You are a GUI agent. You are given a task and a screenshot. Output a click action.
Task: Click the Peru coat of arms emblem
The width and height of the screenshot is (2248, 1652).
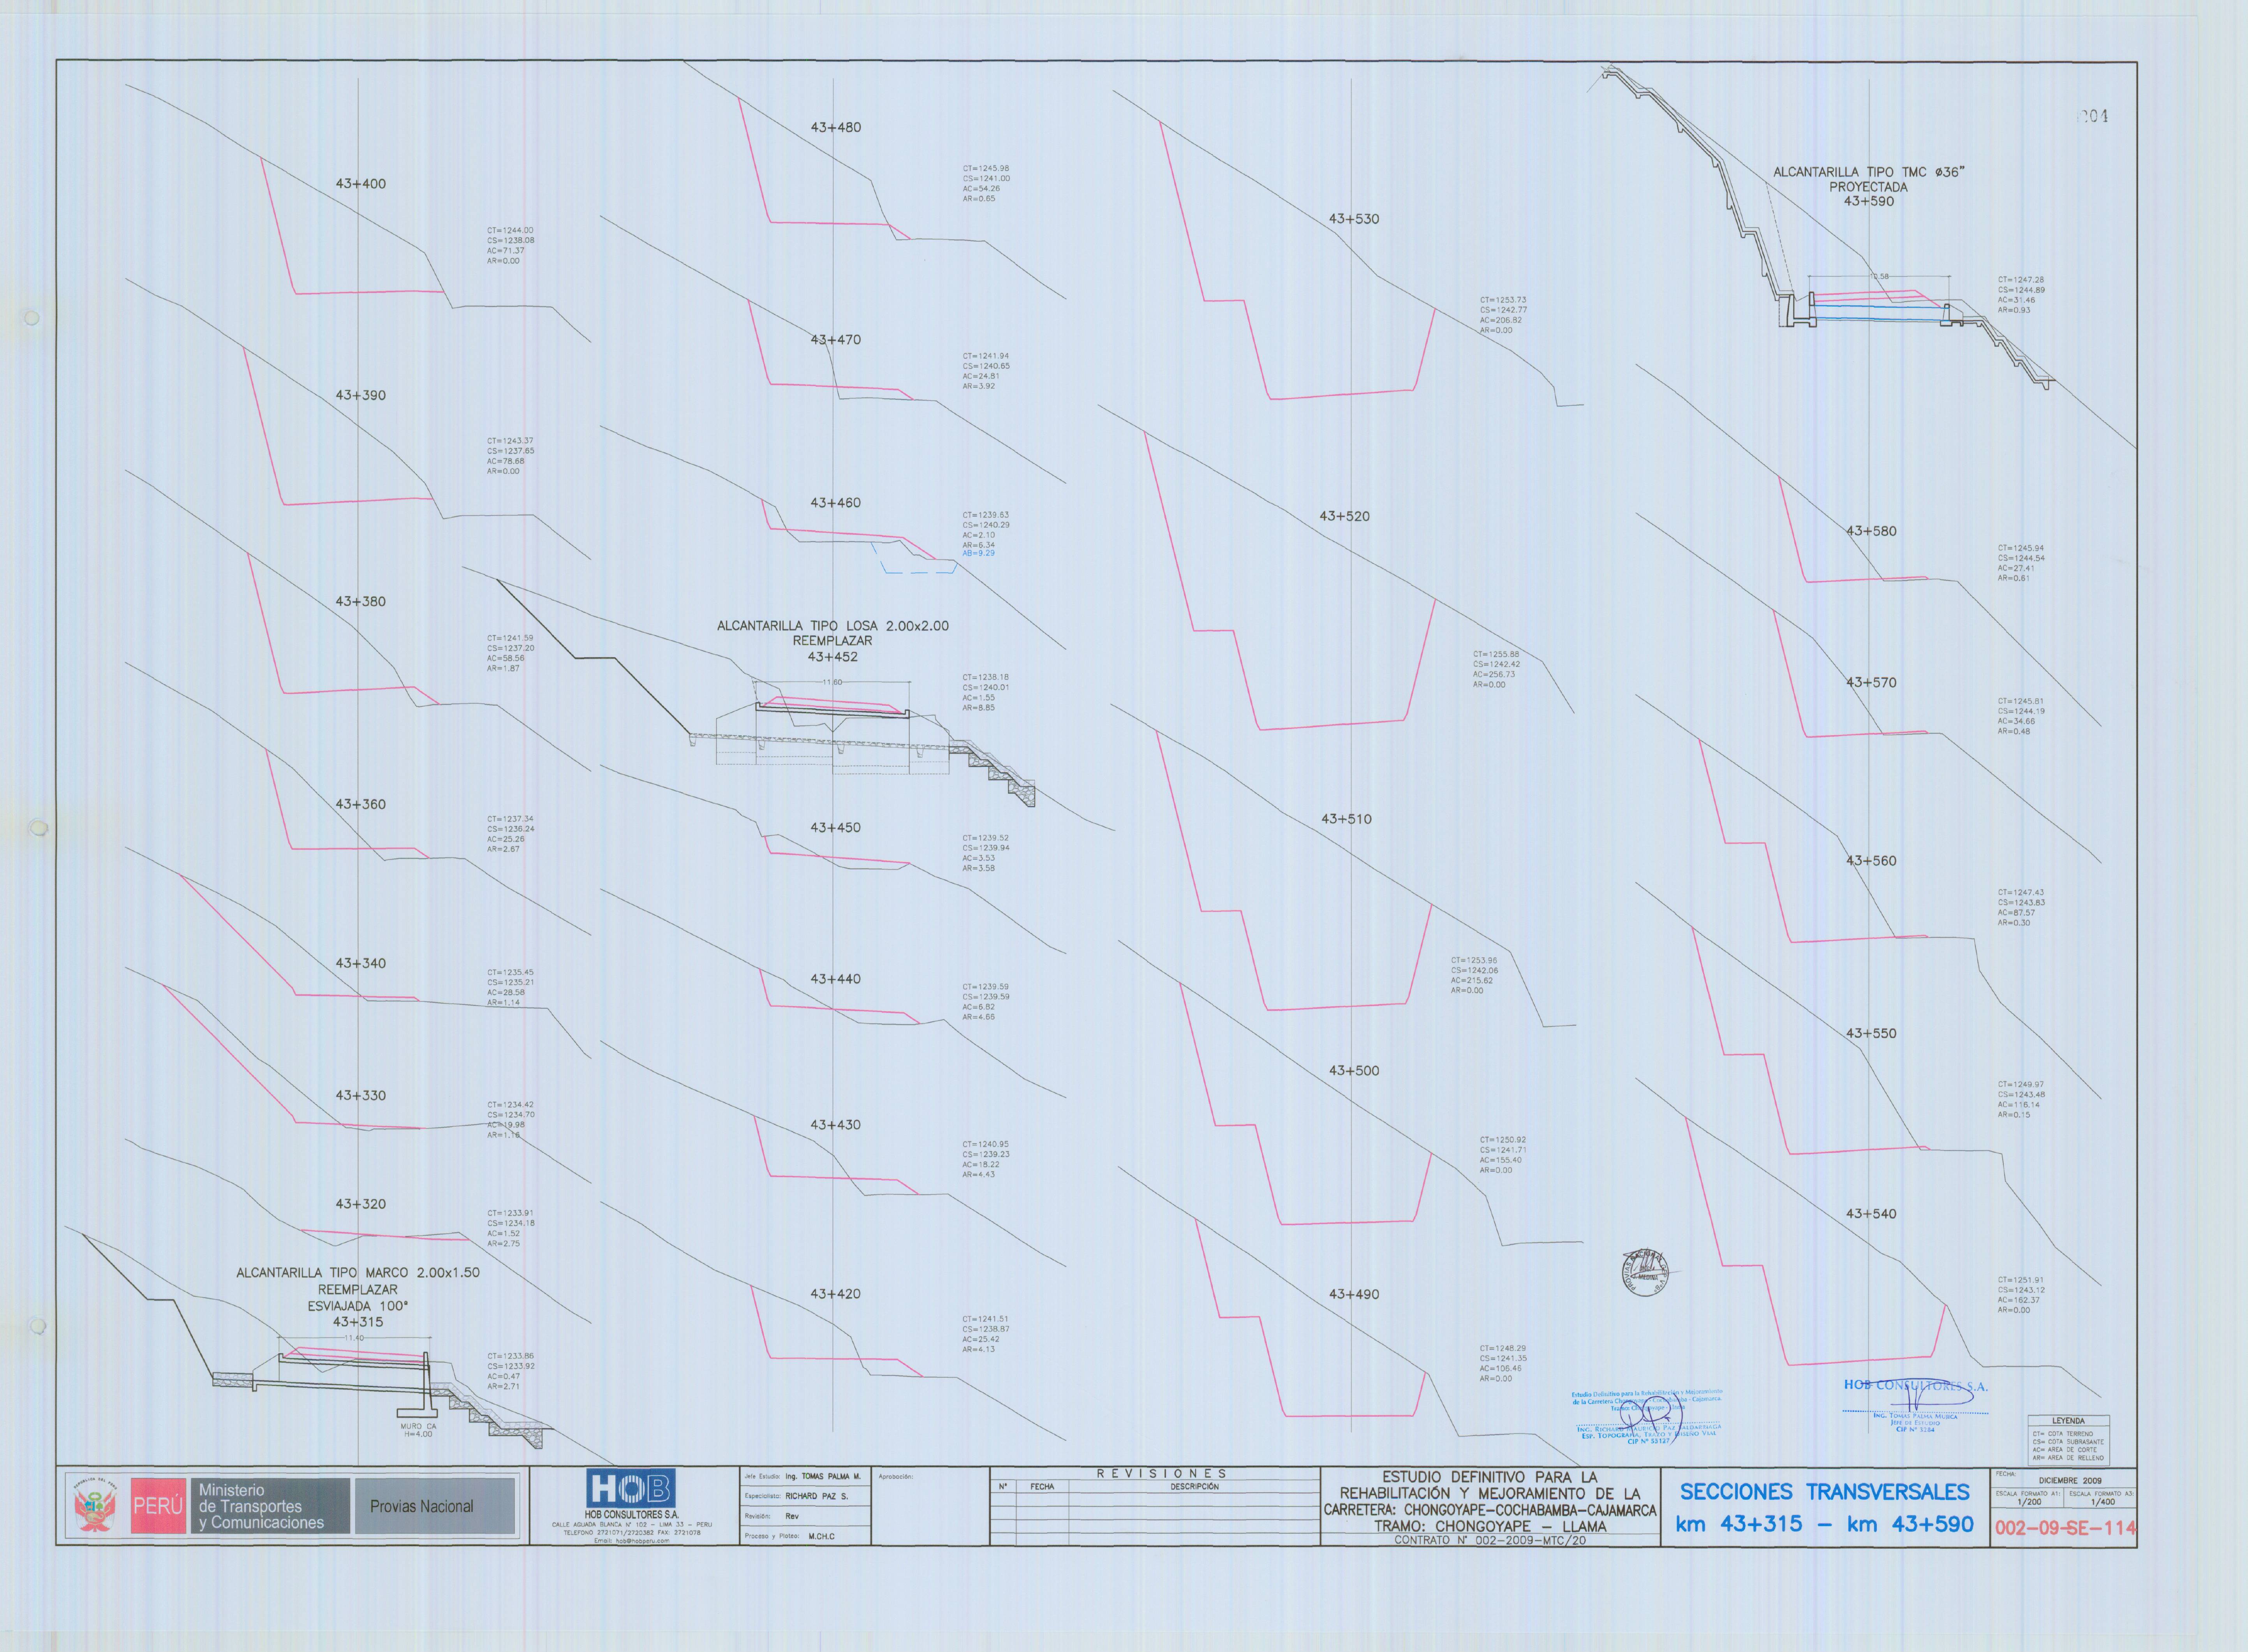click(x=95, y=1506)
